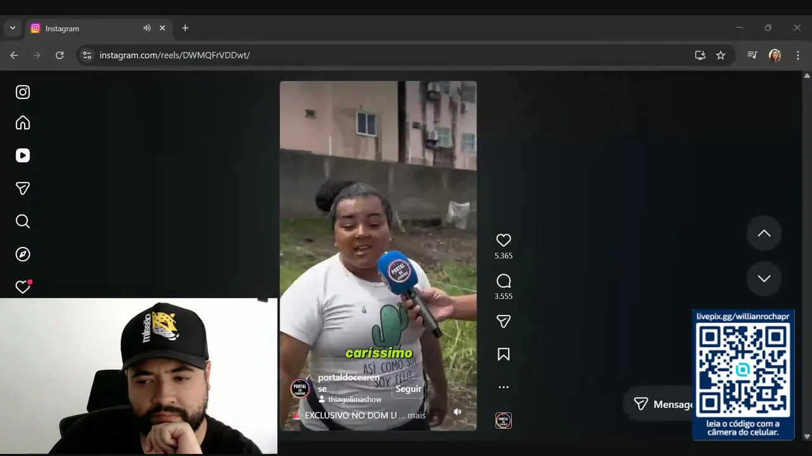812x456 pixels.
Task: Save the reel with bookmark icon
Action: point(504,355)
